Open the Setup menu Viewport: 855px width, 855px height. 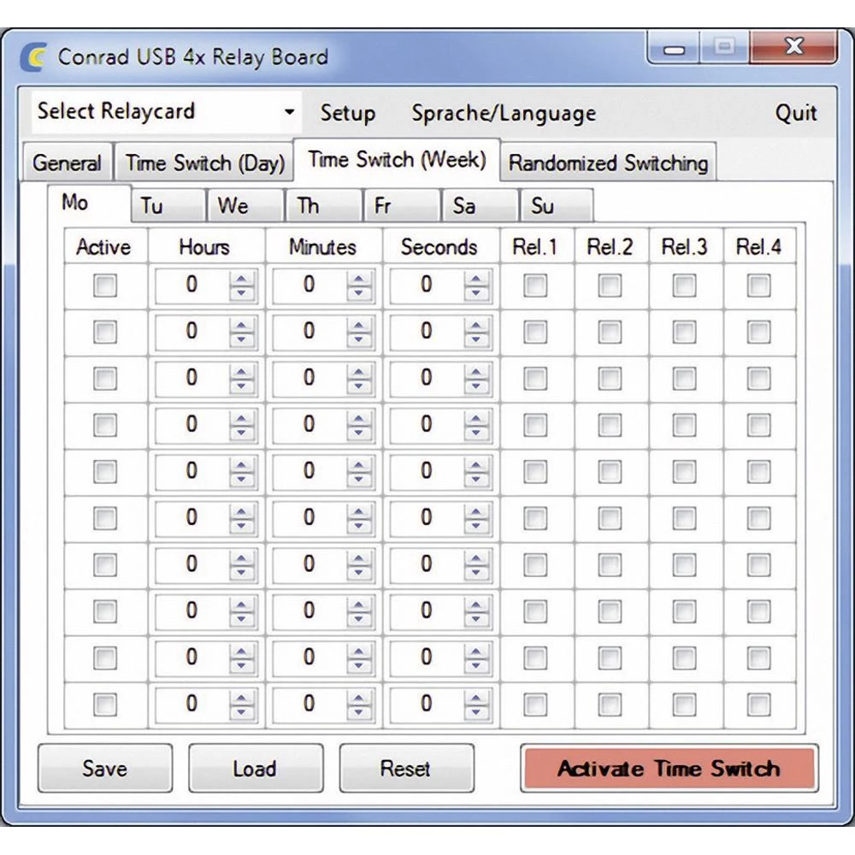coord(347,114)
